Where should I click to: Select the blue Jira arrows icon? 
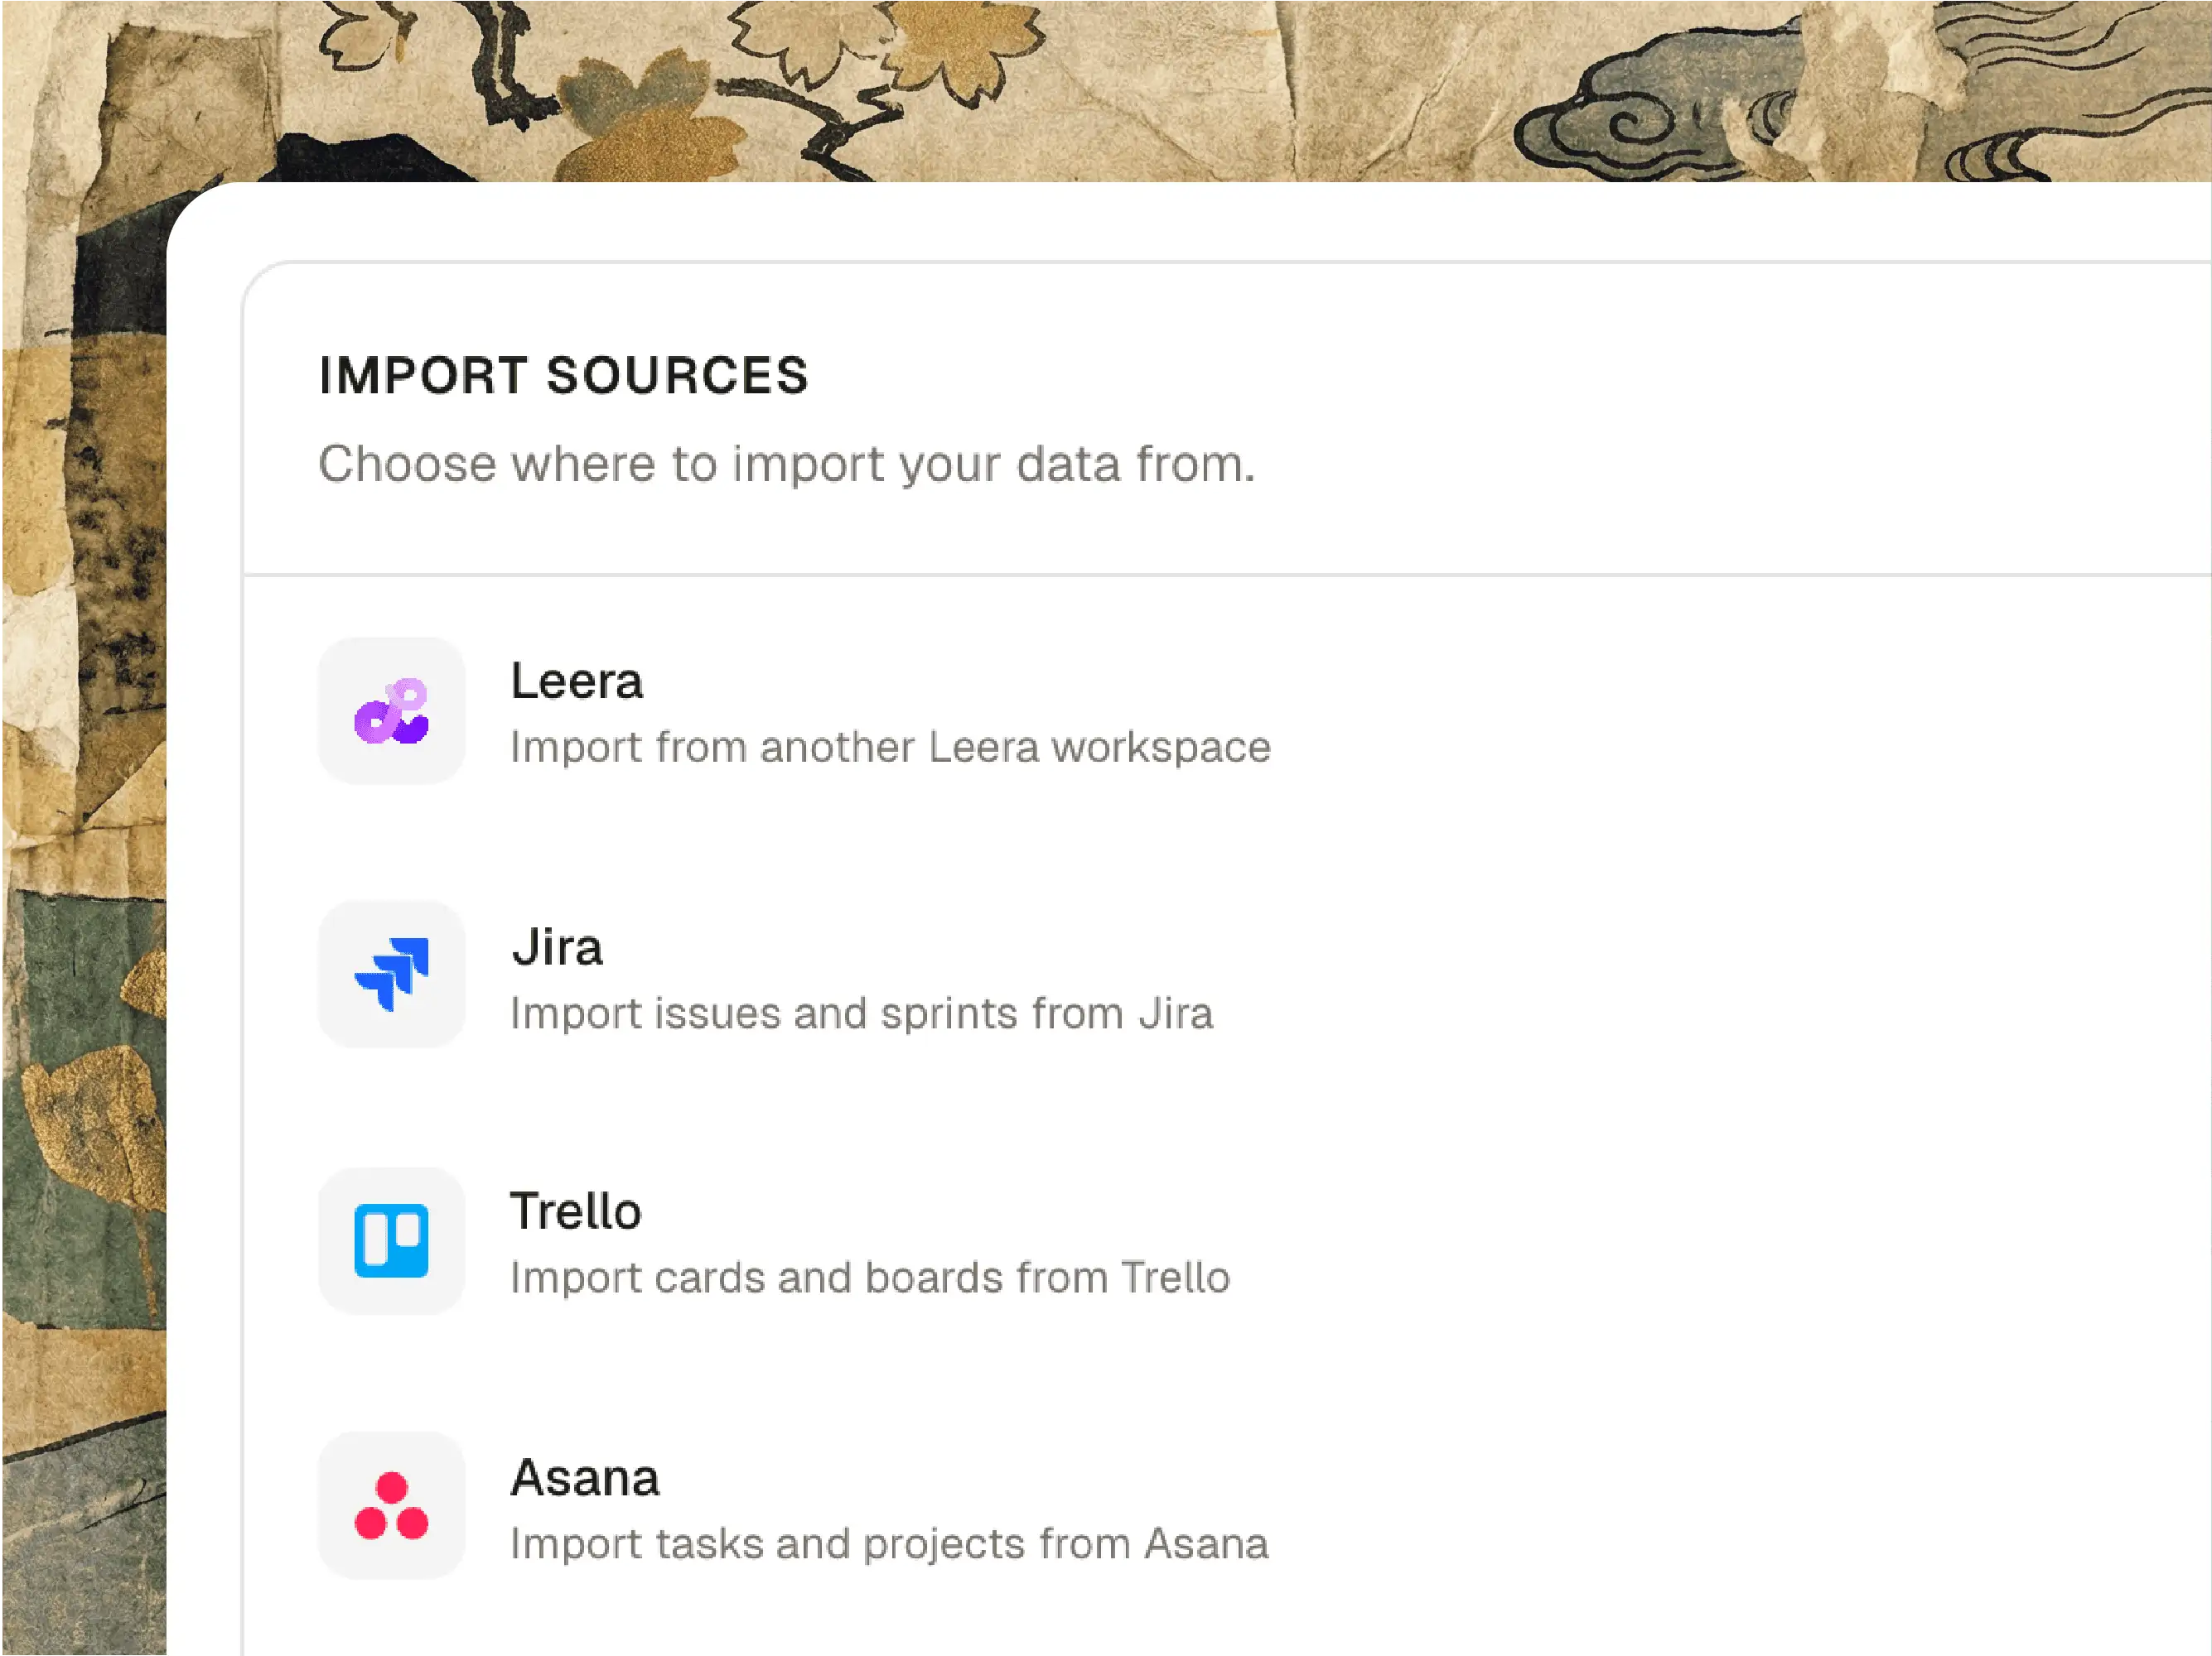pos(391,976)
